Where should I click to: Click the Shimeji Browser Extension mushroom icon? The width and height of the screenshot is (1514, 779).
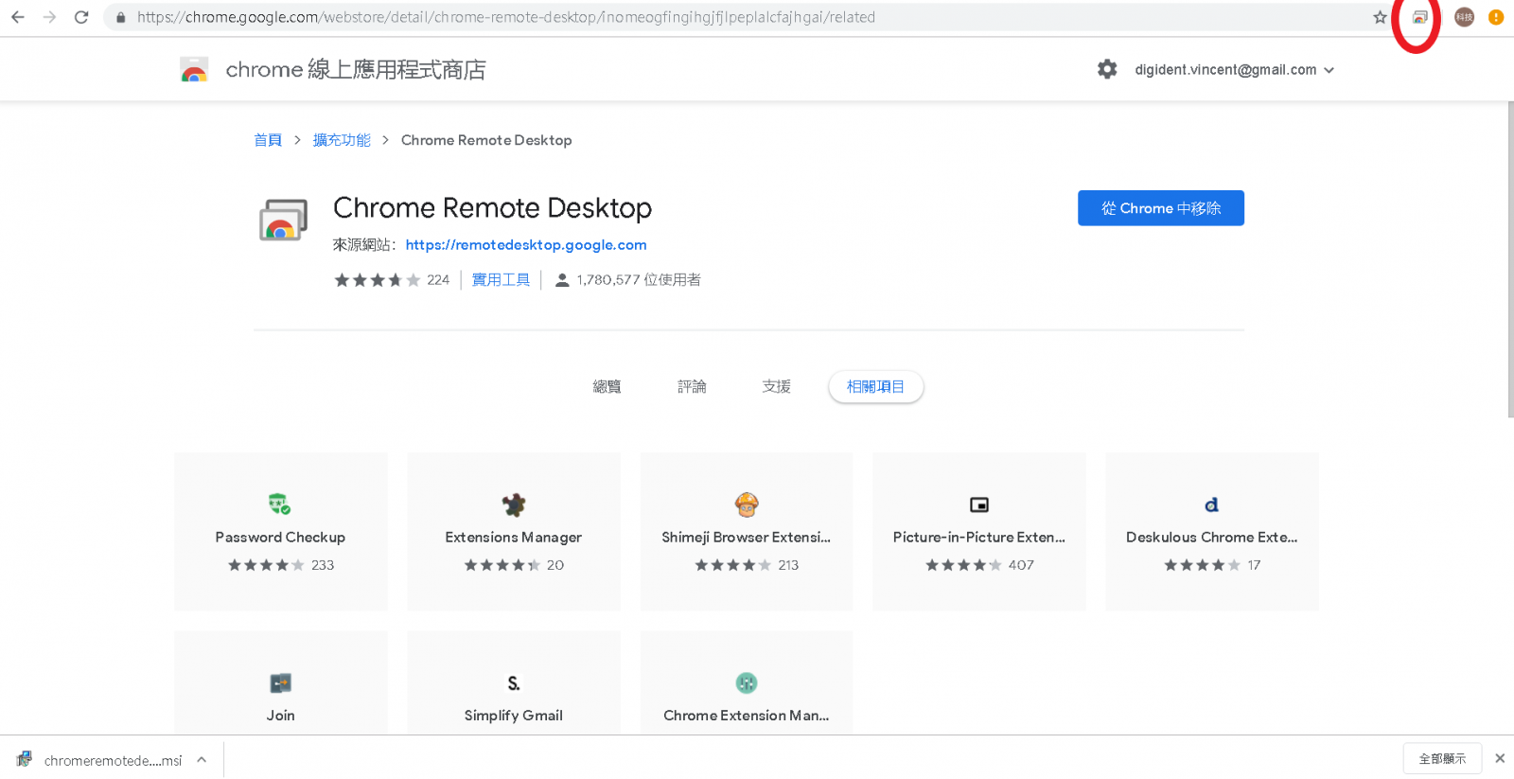point(747,505)
